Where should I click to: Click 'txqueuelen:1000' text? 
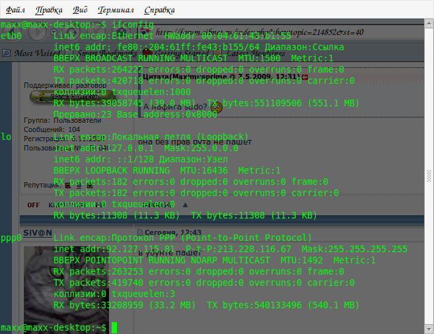(x=151, y=92)
